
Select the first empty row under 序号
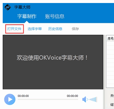tap(110, 43)
